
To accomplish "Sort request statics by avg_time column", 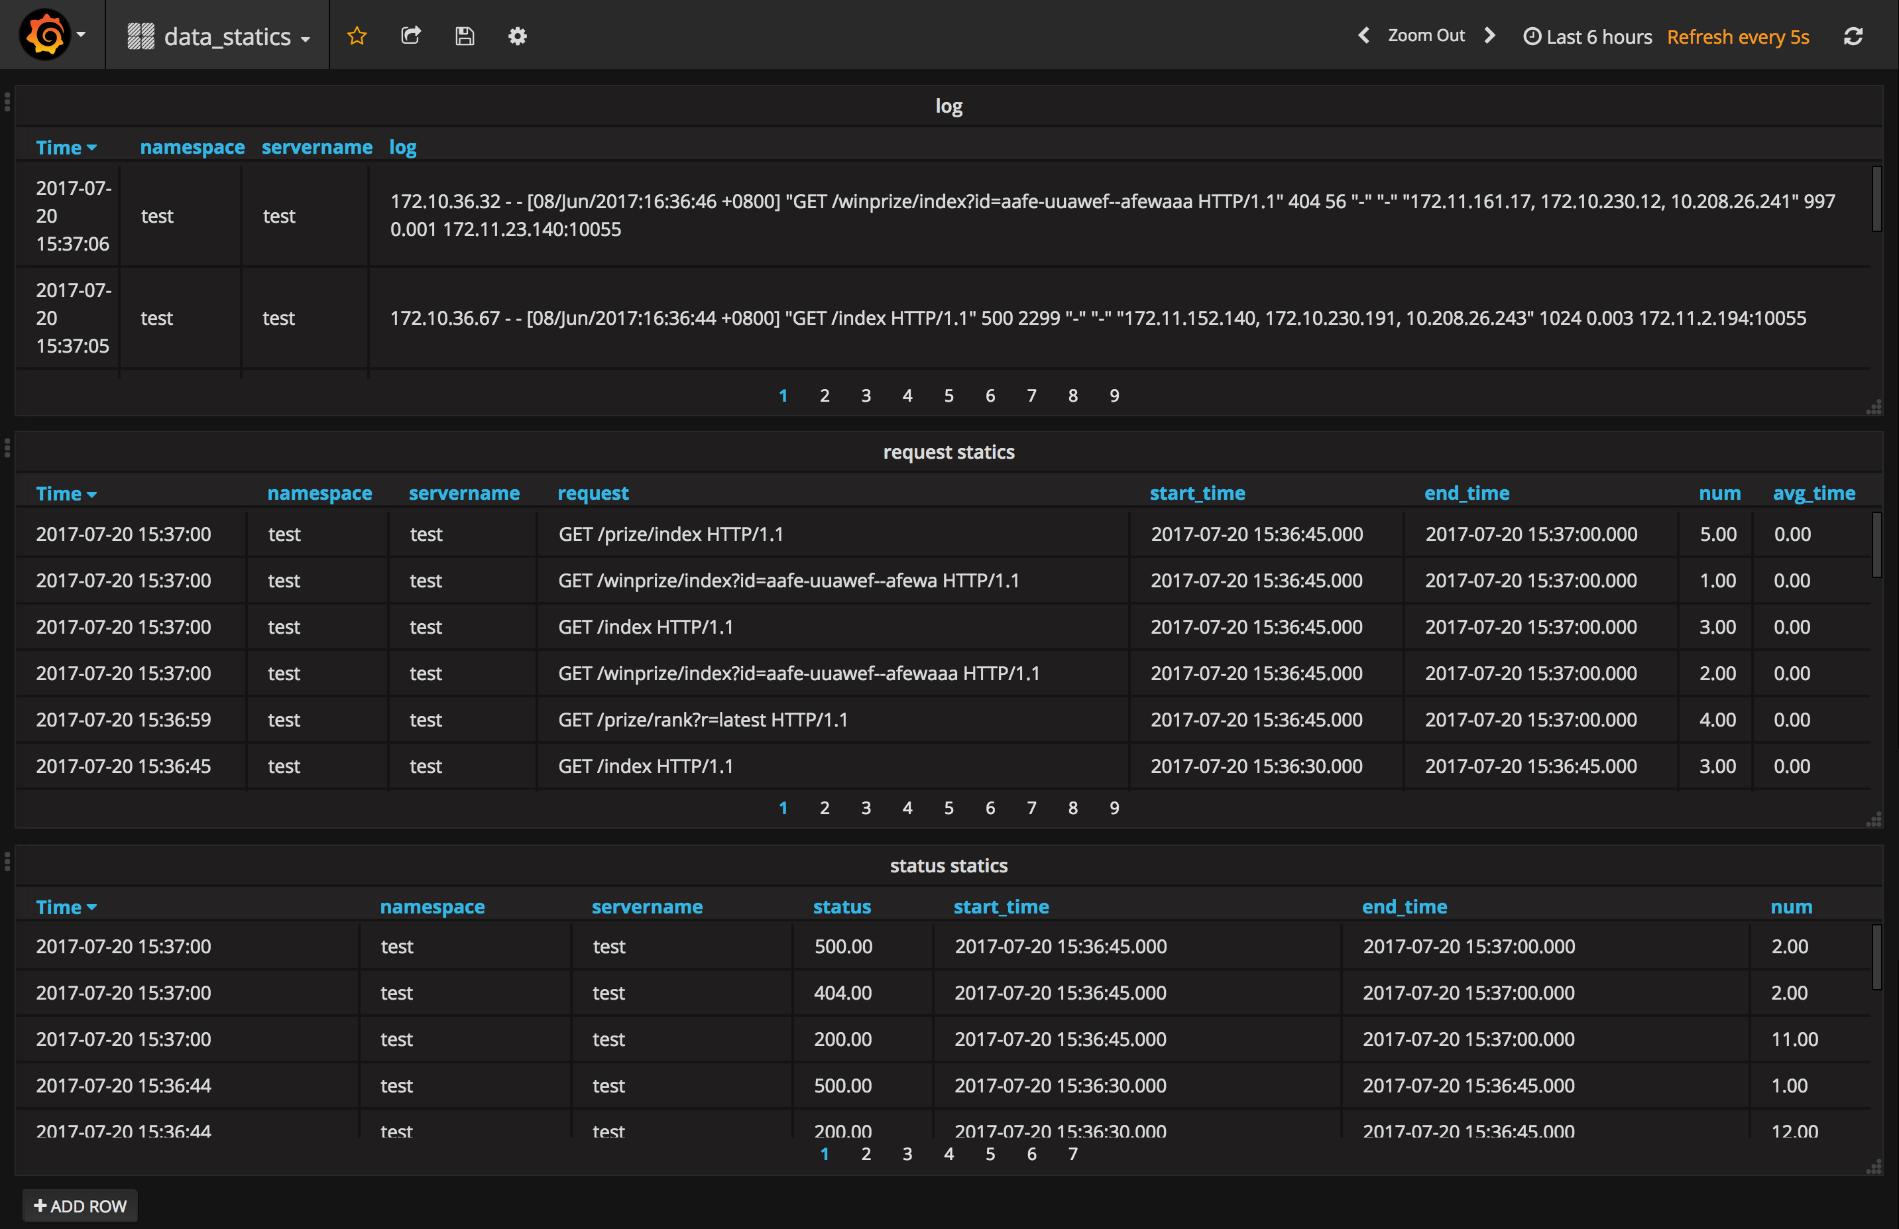I will pos(1813,493).
